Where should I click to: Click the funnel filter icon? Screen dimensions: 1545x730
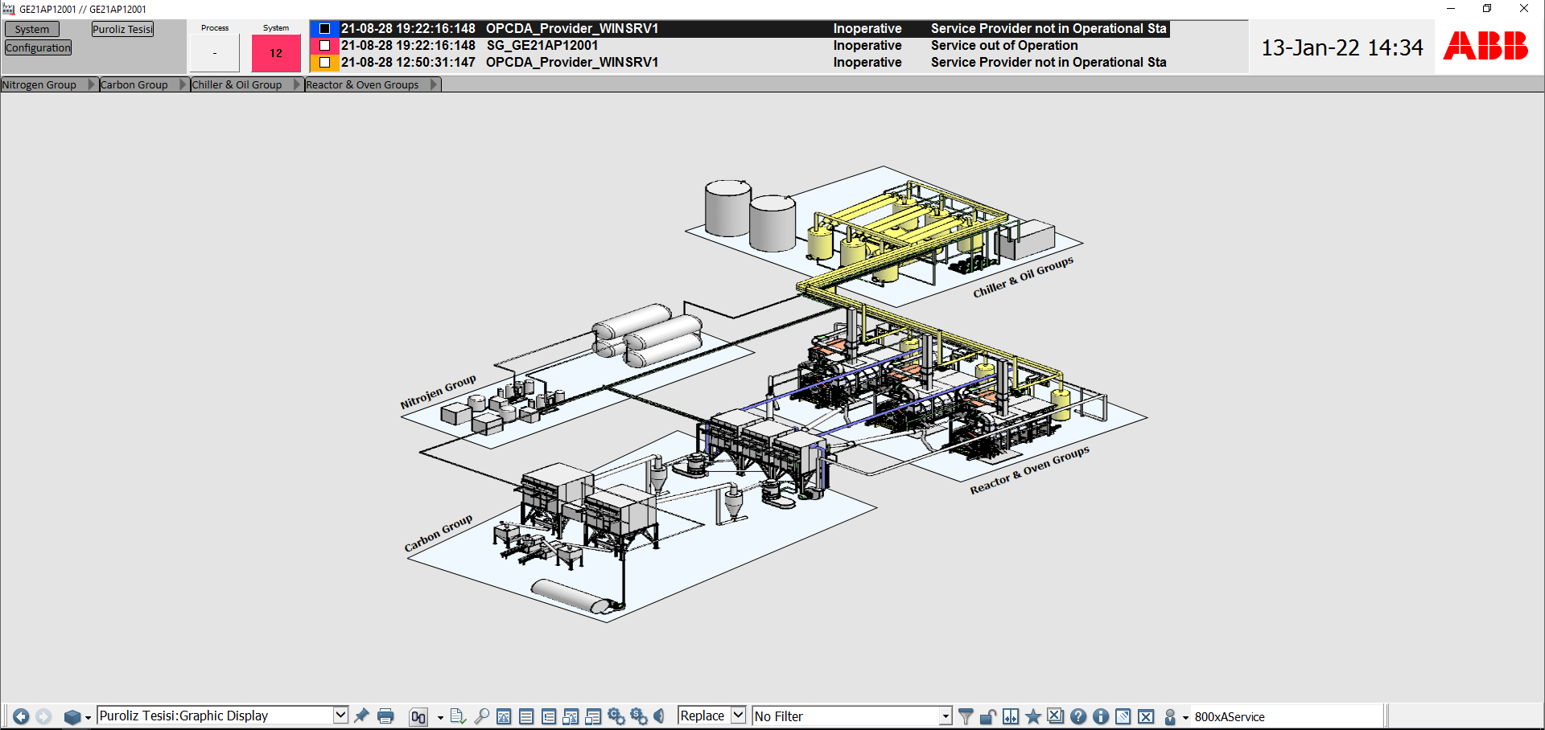[x=966, y=716]
